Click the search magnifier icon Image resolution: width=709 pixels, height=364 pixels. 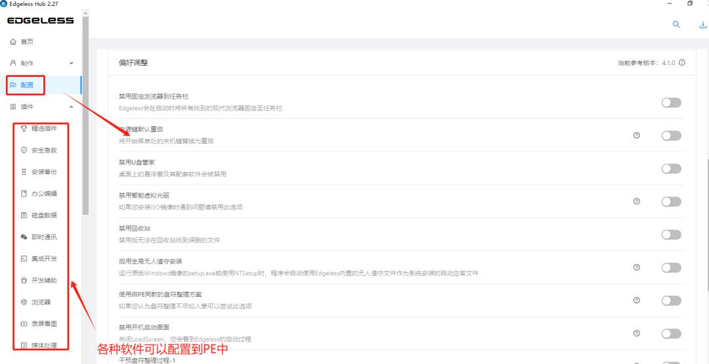(676, 24)
